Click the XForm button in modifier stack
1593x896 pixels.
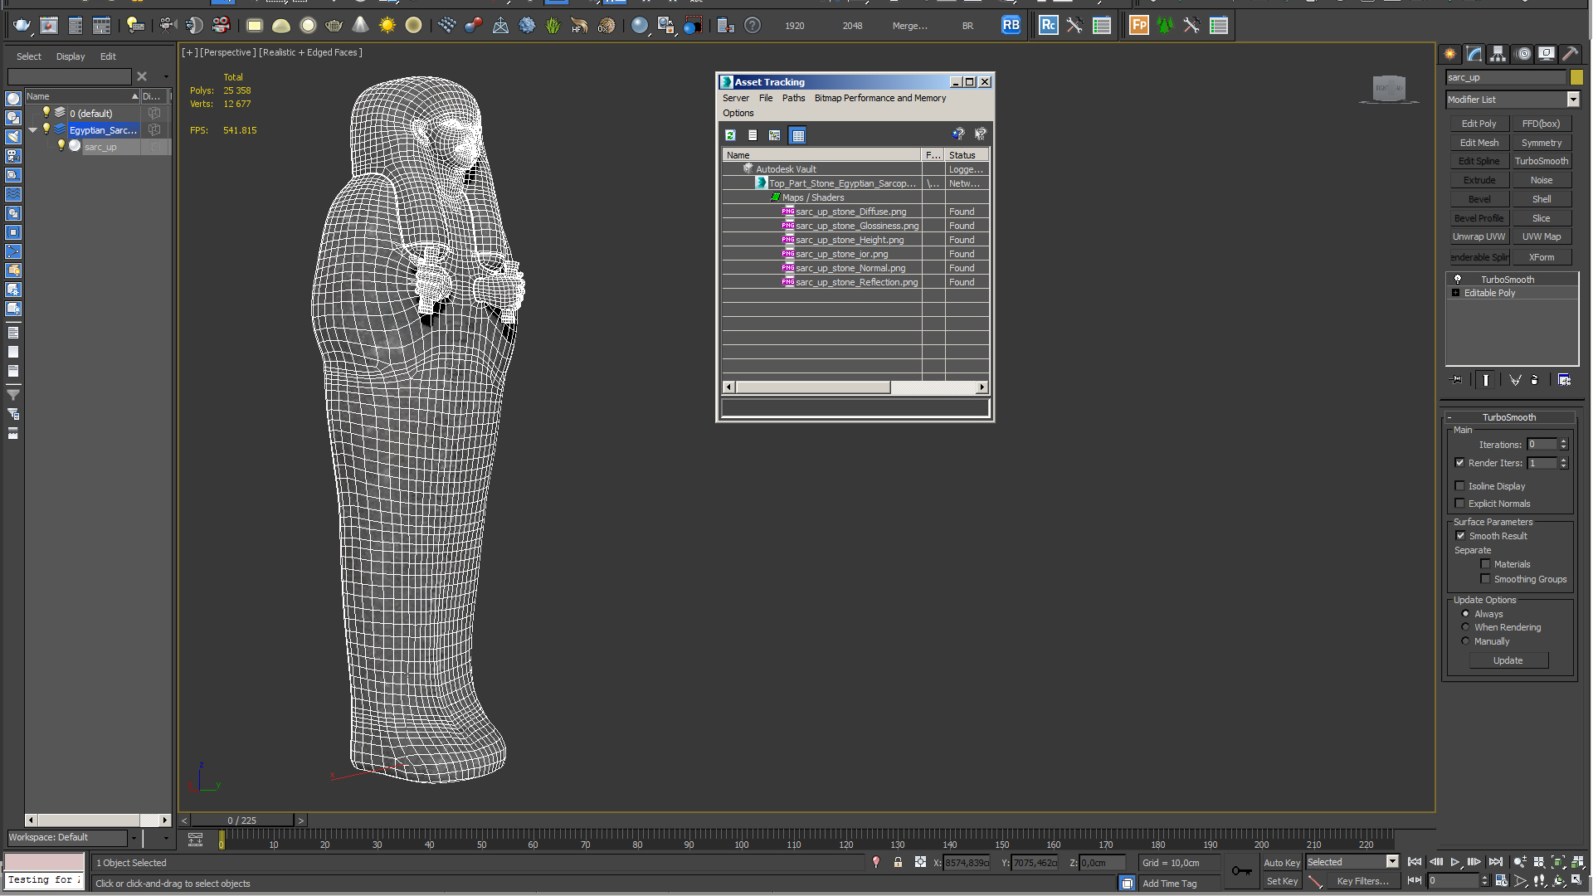point(1542,258)
